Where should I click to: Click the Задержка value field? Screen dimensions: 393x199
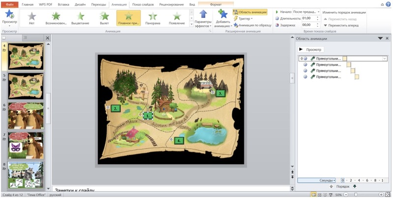[x=309, y=25]
